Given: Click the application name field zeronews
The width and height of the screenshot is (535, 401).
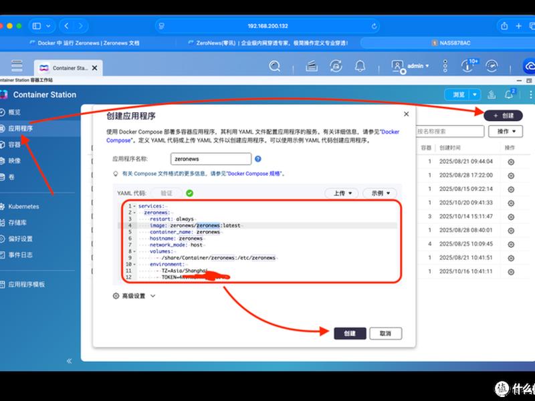Looking at the screenshot, I should tap(211, 159).
